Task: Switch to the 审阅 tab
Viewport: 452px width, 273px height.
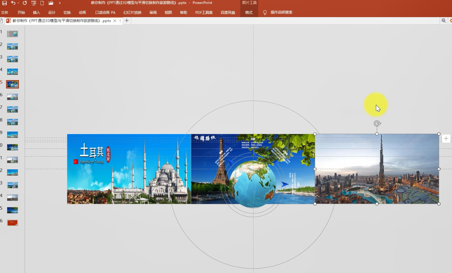Action: (x=153, y=12)
